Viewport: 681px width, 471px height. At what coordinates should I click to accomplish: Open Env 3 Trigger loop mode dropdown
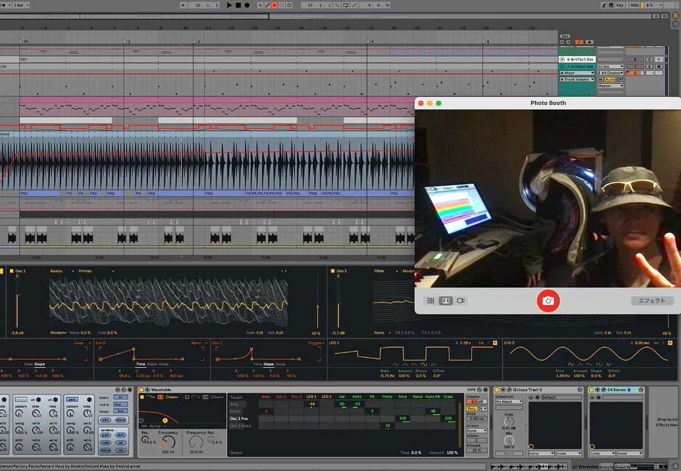(316, 343)
